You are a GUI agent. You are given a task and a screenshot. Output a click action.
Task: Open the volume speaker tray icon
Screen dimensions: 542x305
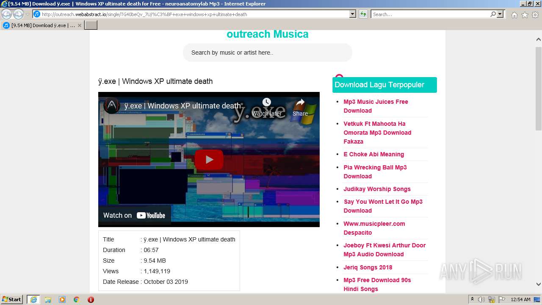(481, 299)
